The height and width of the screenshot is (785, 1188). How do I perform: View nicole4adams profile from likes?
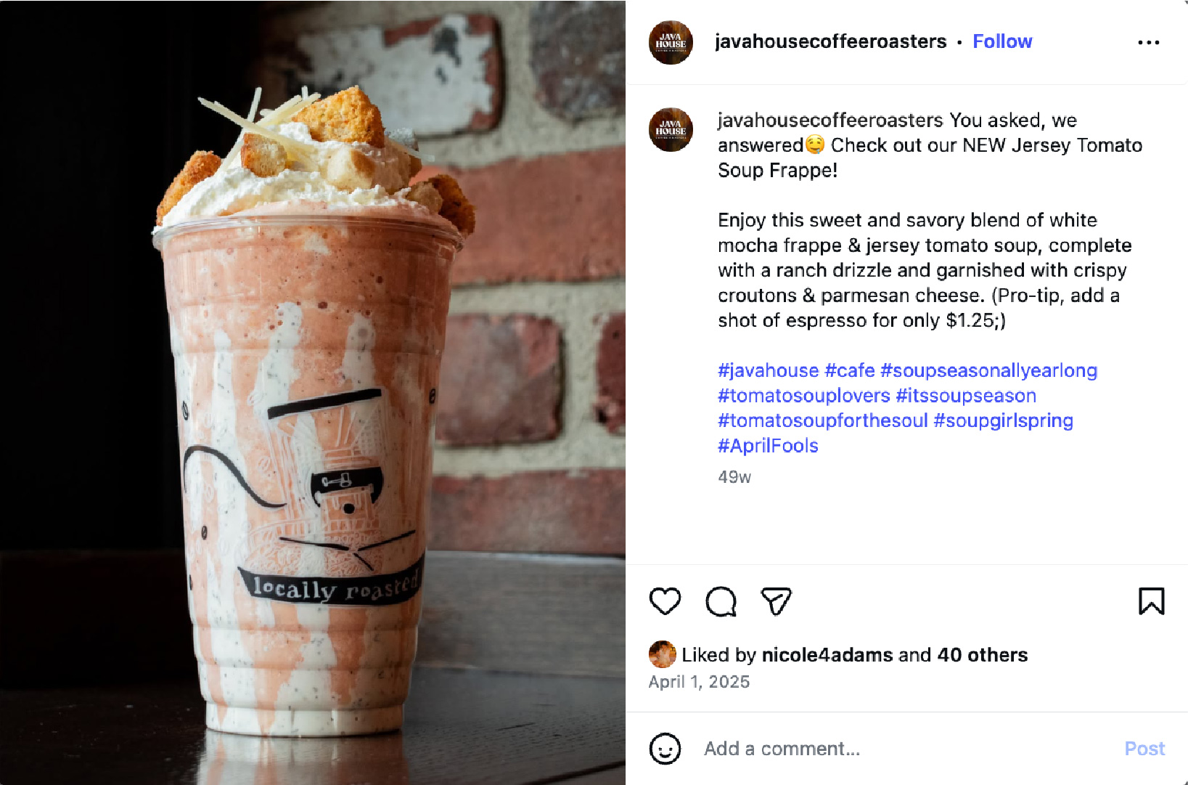tap(827, 655)
